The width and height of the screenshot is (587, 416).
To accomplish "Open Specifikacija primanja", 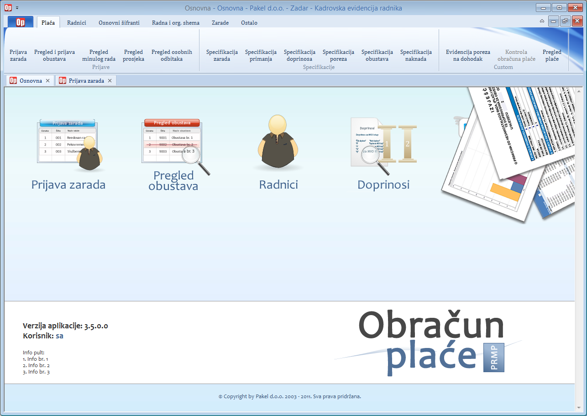I will (261, 55).
